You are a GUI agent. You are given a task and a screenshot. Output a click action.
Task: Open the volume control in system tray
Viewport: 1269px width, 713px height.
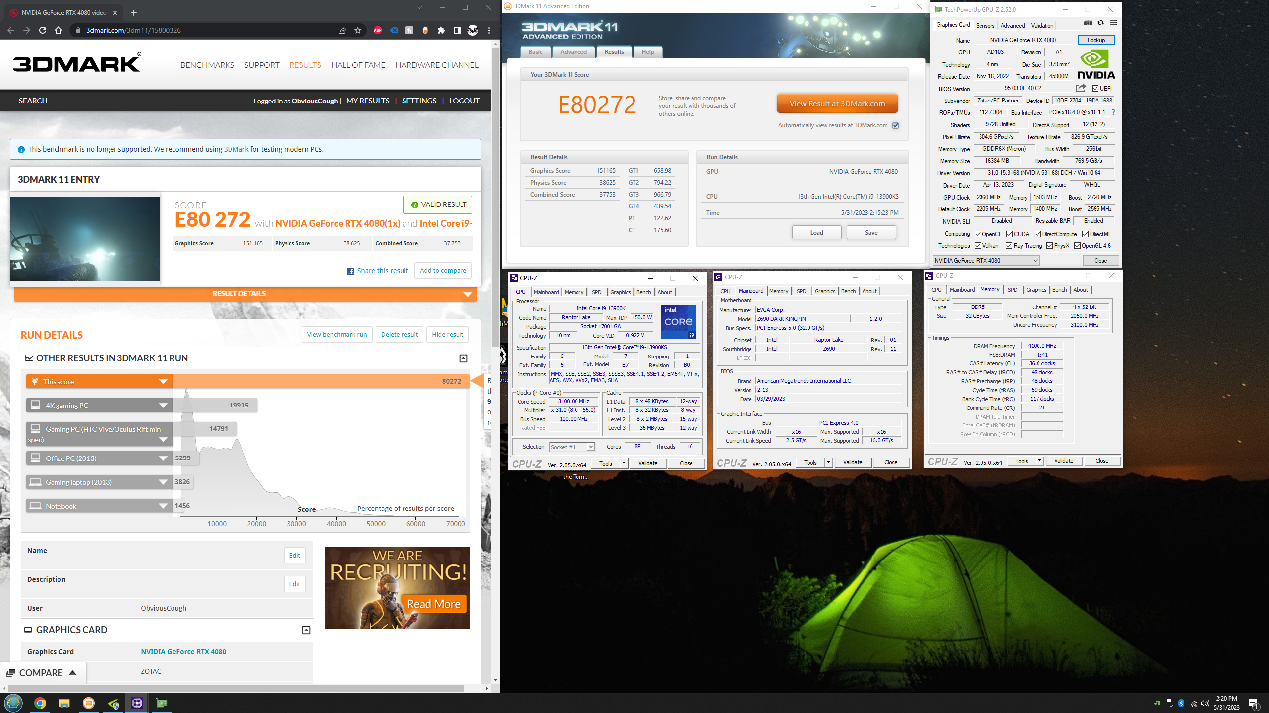tap(1205, 703)
